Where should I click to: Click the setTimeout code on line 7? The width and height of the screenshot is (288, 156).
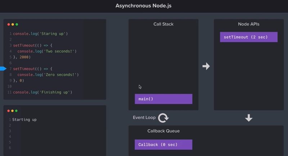[33, 69]
